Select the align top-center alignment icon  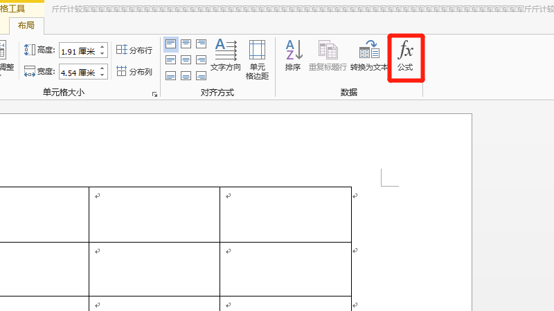(186, 44)
